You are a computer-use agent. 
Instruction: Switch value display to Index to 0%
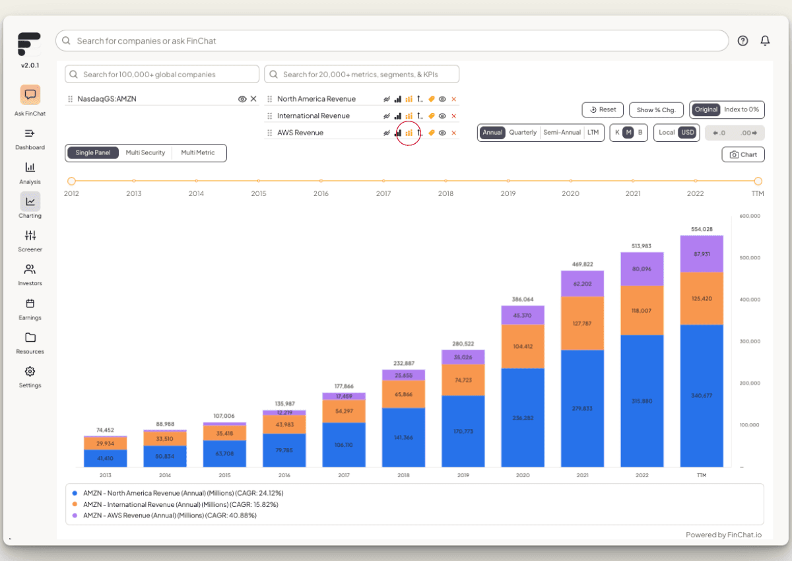tap(741, 110)
